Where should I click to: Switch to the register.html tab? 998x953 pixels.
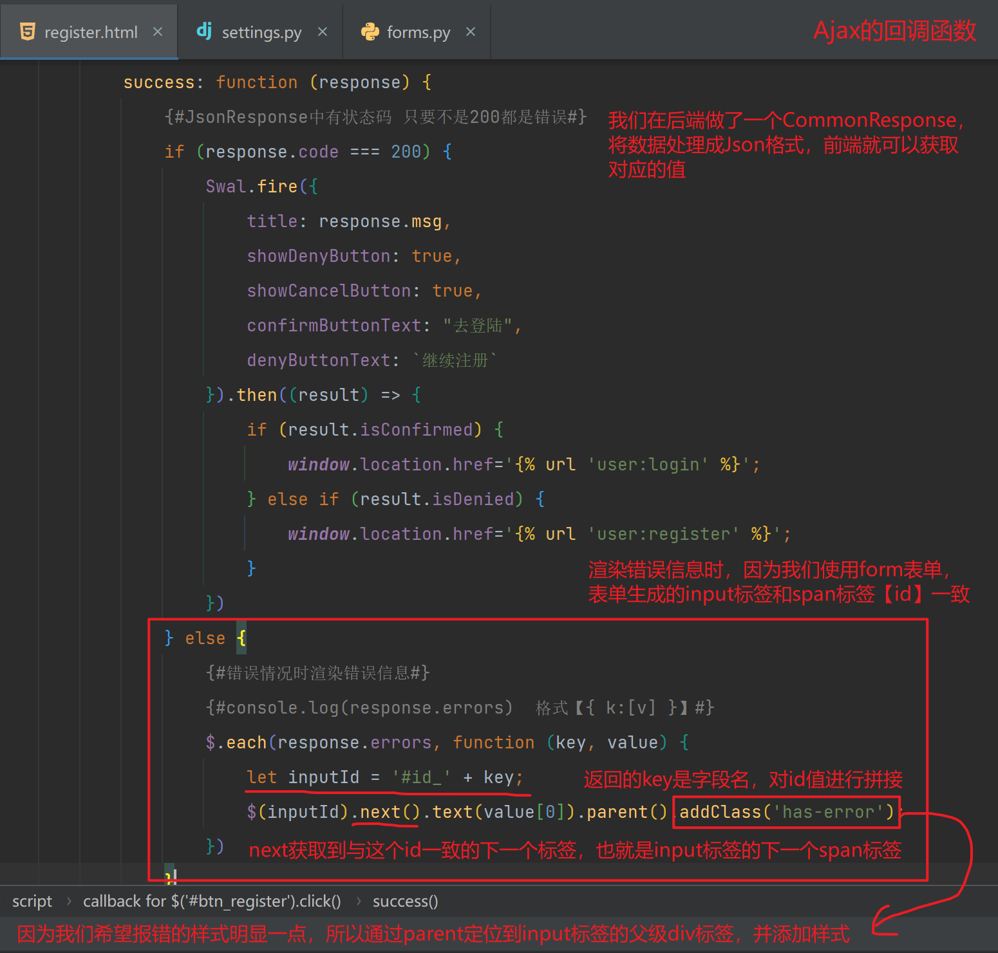[x=89, y=32]
